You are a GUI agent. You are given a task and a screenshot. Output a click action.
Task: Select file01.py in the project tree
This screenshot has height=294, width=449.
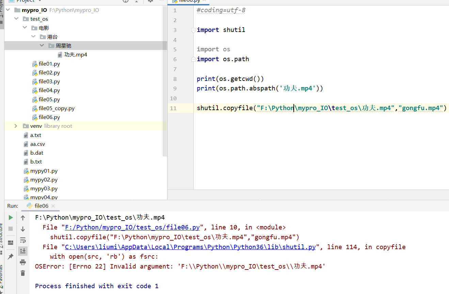(49, 64)
